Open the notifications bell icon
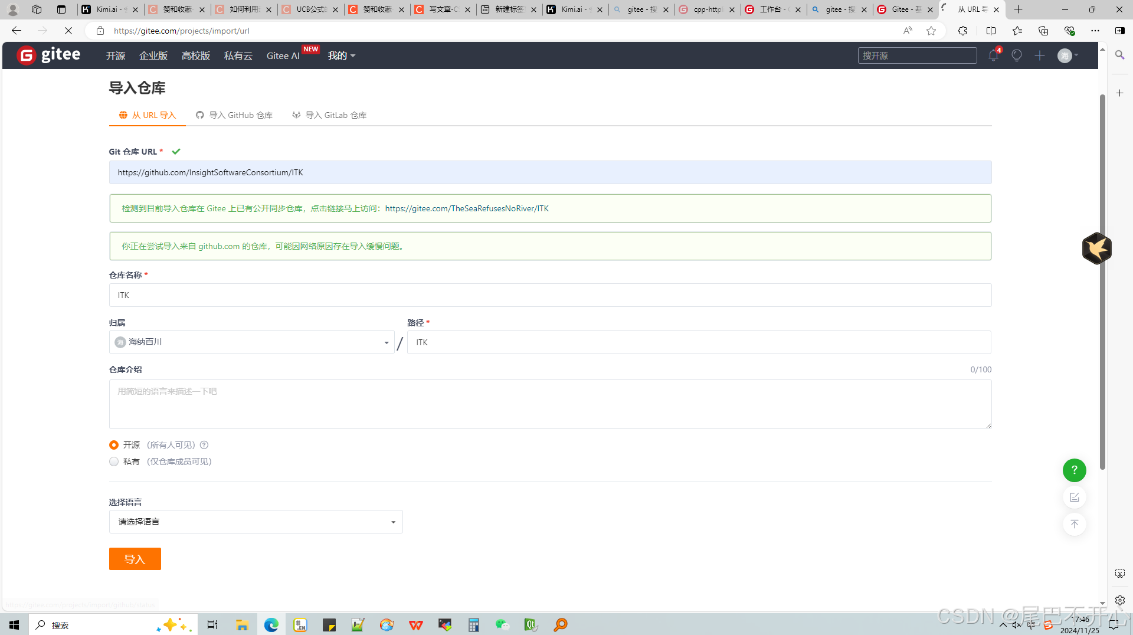1133x635 pixels. pyautogui.click(x=994, y=55)
